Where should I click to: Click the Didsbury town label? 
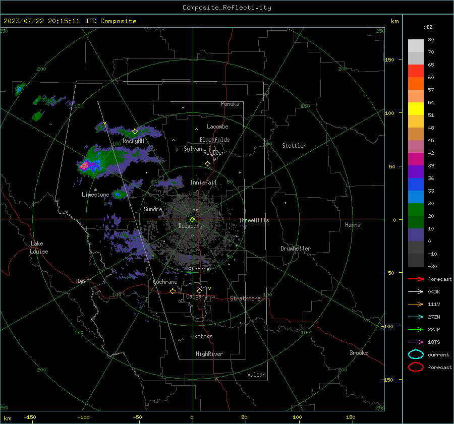point(190,226)
